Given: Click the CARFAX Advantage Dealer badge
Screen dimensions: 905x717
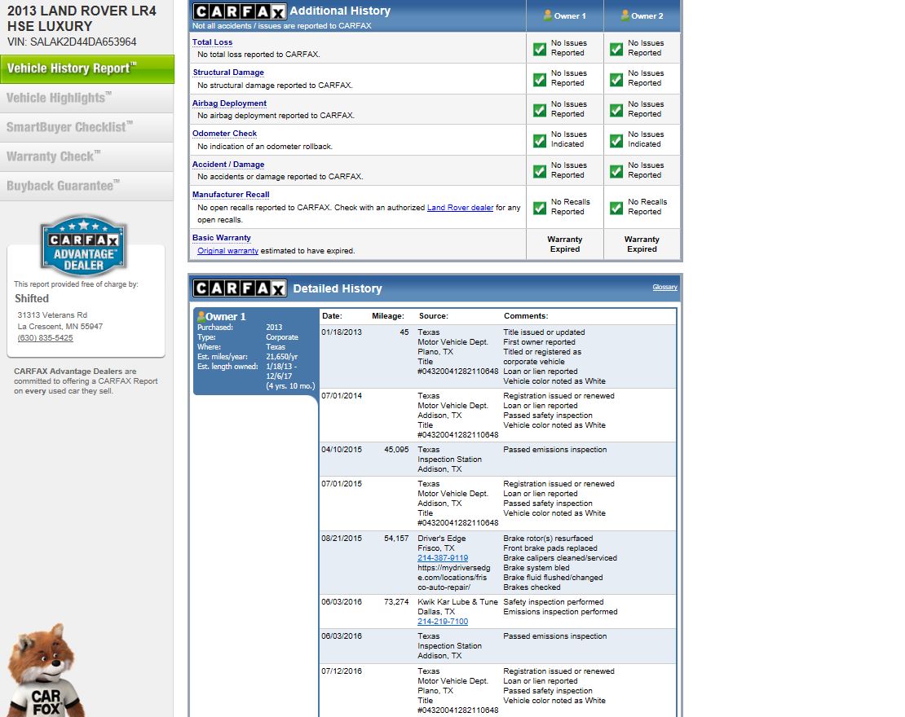Looking at the screenshot, I should (x=84, y=246).
